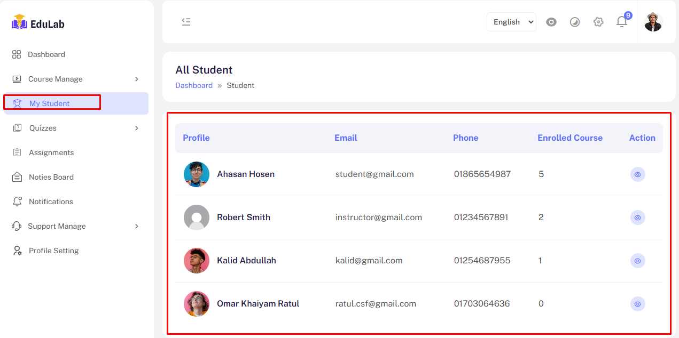The height and width of the screenshot is (338, 679).
Task: Open settings gear icon in header
Action: (598, 22)
